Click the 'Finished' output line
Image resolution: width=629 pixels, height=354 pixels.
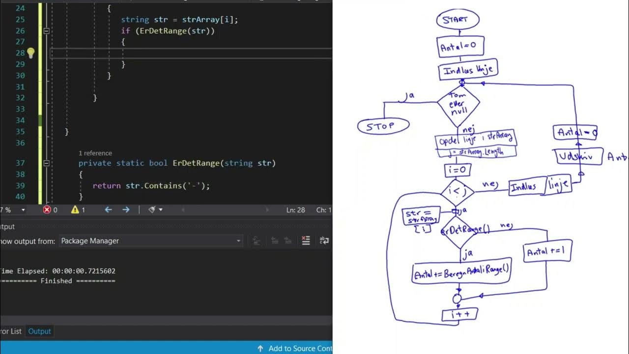coord(58,281)
